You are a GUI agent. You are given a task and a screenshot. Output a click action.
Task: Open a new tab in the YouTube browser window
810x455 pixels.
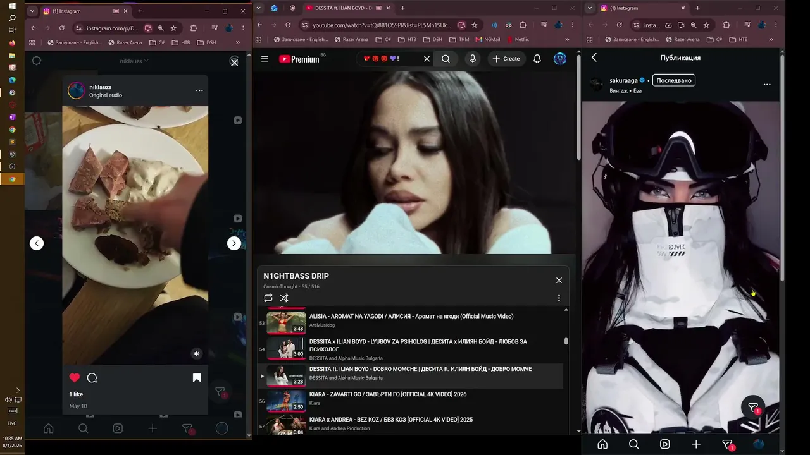point(402,8)
